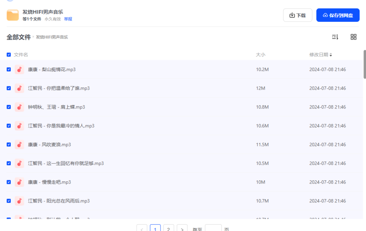
Task: Open file 江智民 - 你把温柔给了谁.mp3
Action: 59,88
